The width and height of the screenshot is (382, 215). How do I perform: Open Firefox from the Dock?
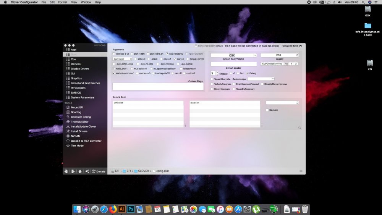(x=113, y=209)
